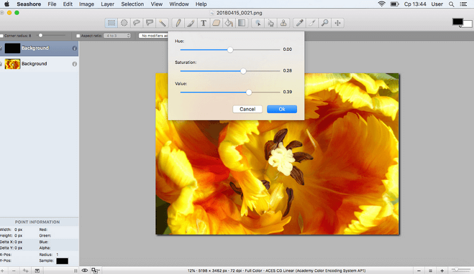This screenshot has width=474, height=274.
Task: Choose the Text tool
Action: (x=203, y=23)
